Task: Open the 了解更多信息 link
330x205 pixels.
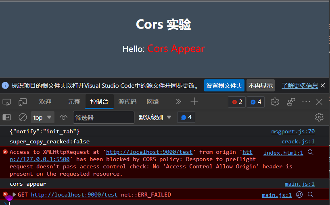Action: tap(300, 86)
